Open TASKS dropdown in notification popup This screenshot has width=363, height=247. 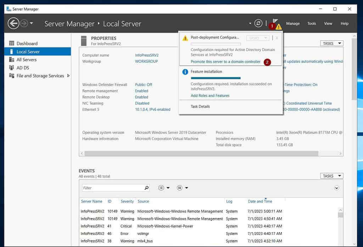click(258, 38)
